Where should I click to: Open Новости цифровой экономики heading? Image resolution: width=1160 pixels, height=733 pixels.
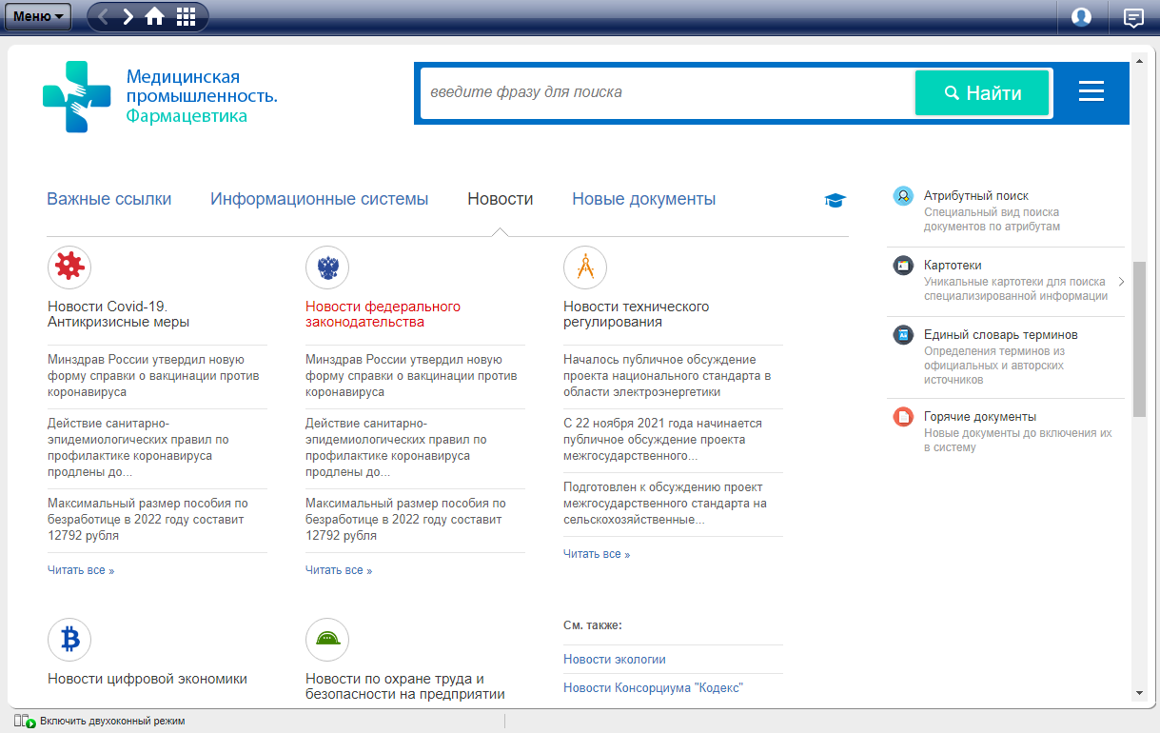pyautogui.click(x=147, y=679)
